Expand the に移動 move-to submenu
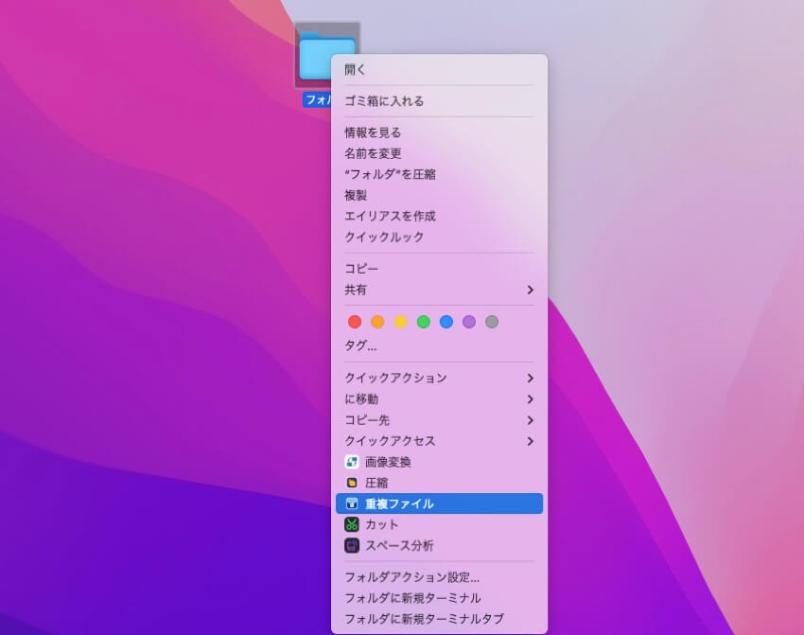Viewport: 804px width, 635px height. pyautogui.click(x=530, y=398)
